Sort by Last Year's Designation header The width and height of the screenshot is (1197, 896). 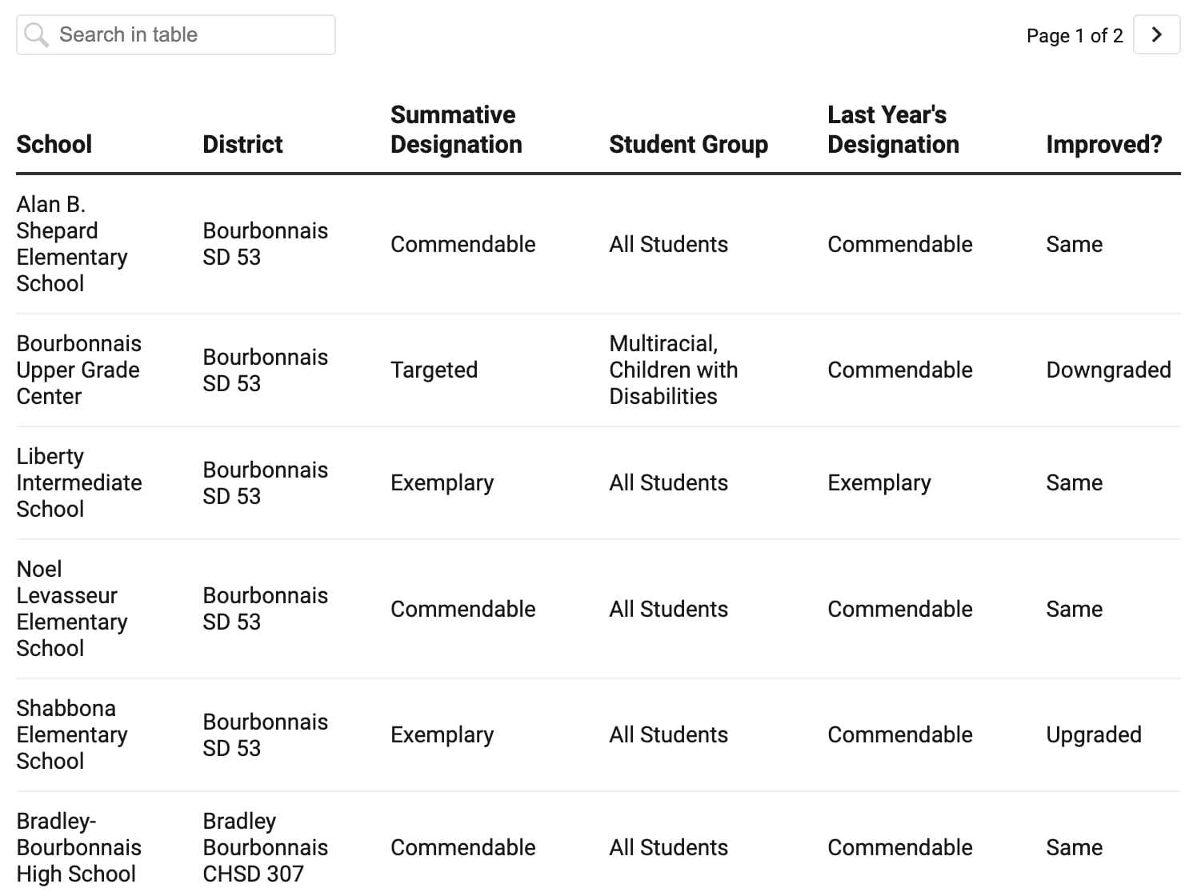click(x=893, y=130)
